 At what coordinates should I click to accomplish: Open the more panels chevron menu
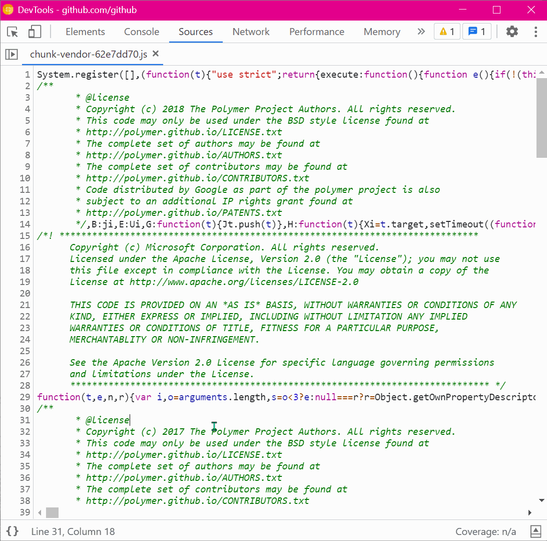(x=421, y=31)
